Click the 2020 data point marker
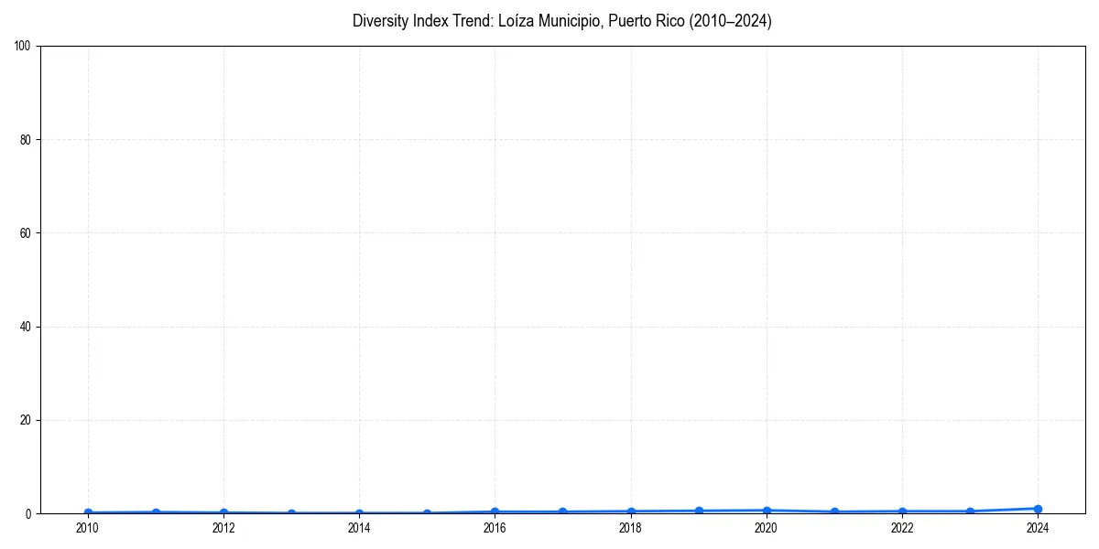The height and width of the screenshot is (549, 1099). 766,509
